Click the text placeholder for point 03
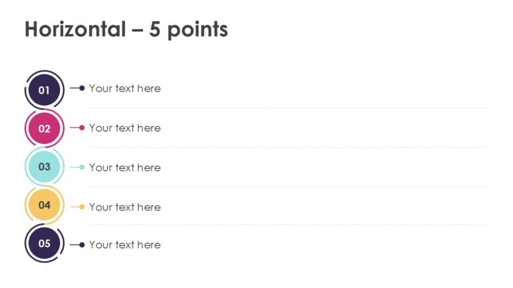This screenshot has width=513, height=288. (125, 168)
